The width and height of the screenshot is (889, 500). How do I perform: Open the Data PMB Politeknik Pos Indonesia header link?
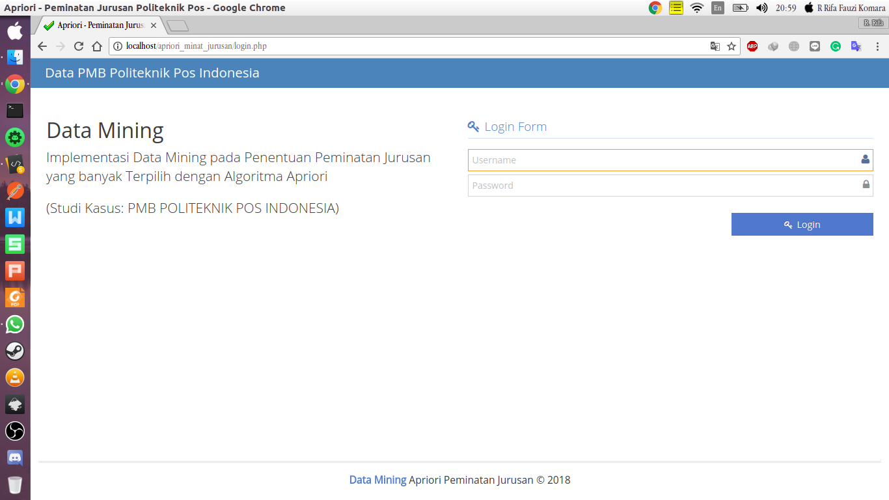point(152,73)
